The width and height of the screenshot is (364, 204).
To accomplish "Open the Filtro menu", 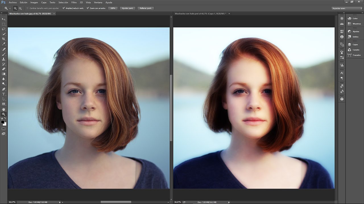I will (x=74, y=2).
